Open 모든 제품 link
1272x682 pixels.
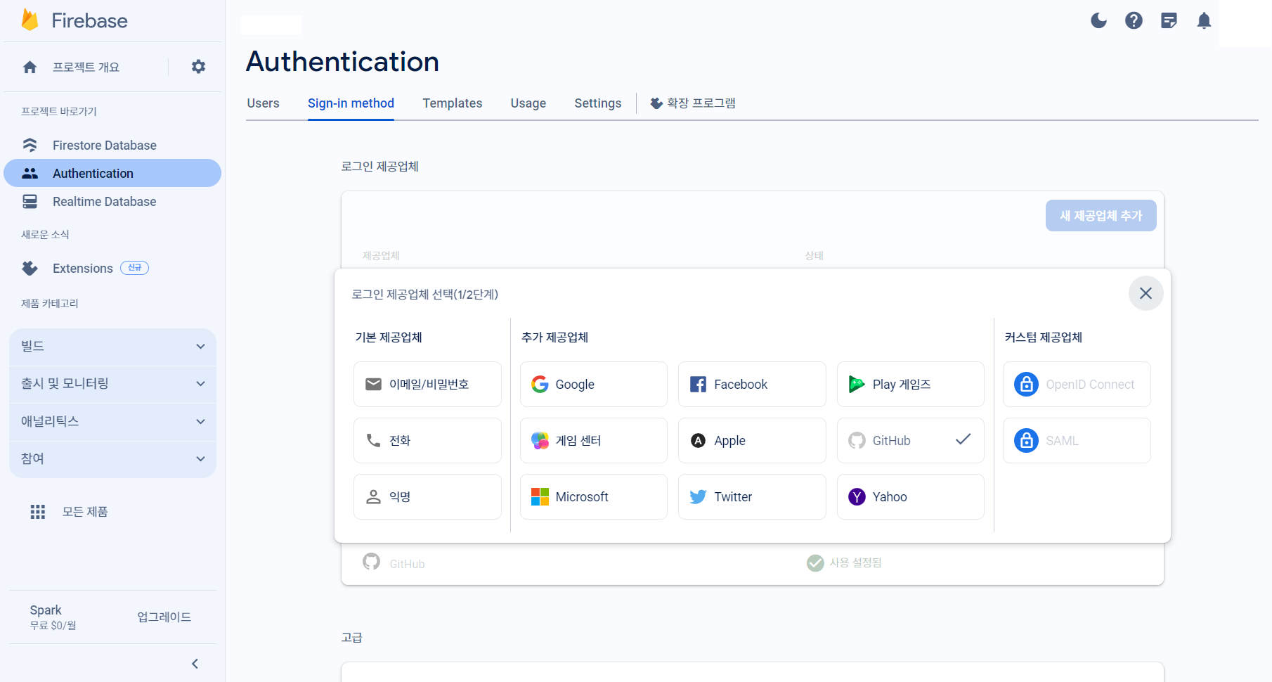coord(85,511)
